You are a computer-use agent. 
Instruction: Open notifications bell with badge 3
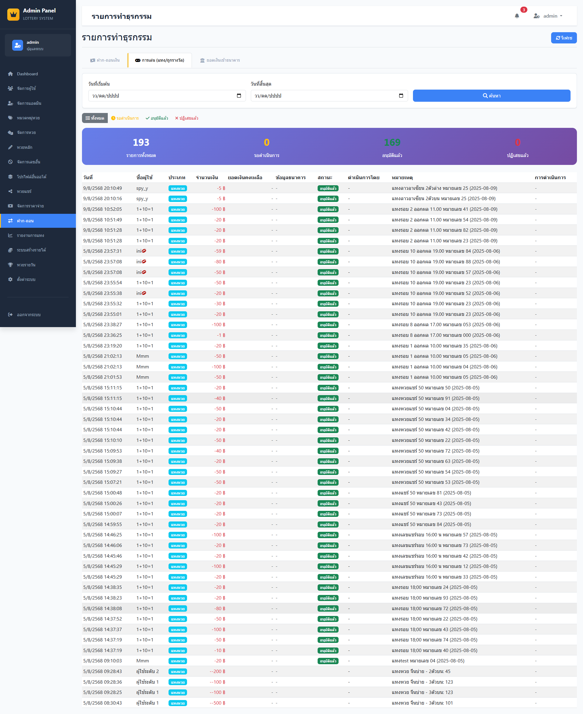(x=517, y=16)
